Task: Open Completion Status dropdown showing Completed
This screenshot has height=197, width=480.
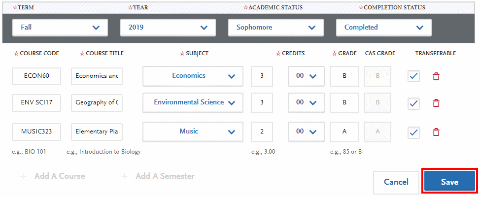Action: coord(384,28)
